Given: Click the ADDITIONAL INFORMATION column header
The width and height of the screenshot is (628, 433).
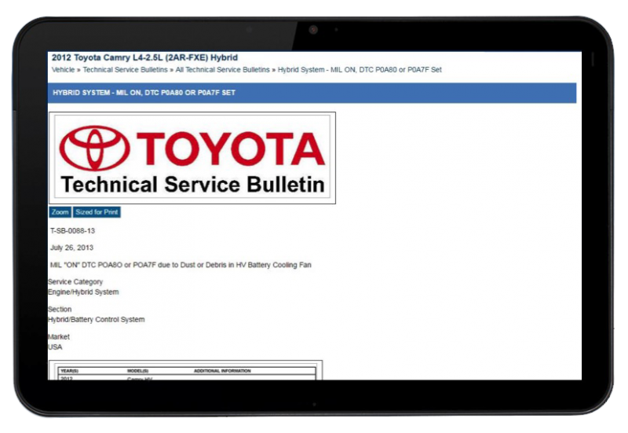Looking at the screenshot, I should point(222,371).
